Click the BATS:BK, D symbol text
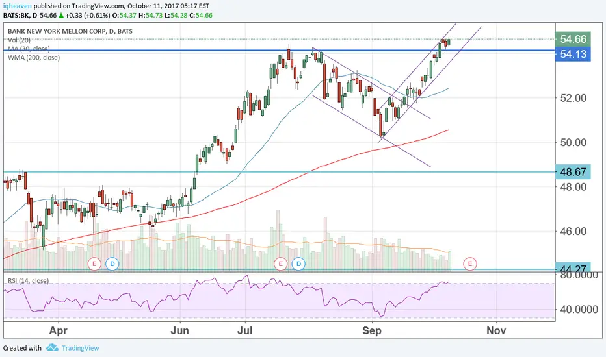This screenshot has width=606, height=357. 20,16
